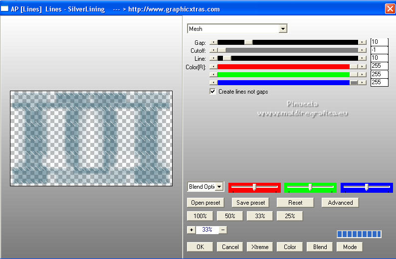Click the Mode button
396x259 pixels.
[350, 247]
